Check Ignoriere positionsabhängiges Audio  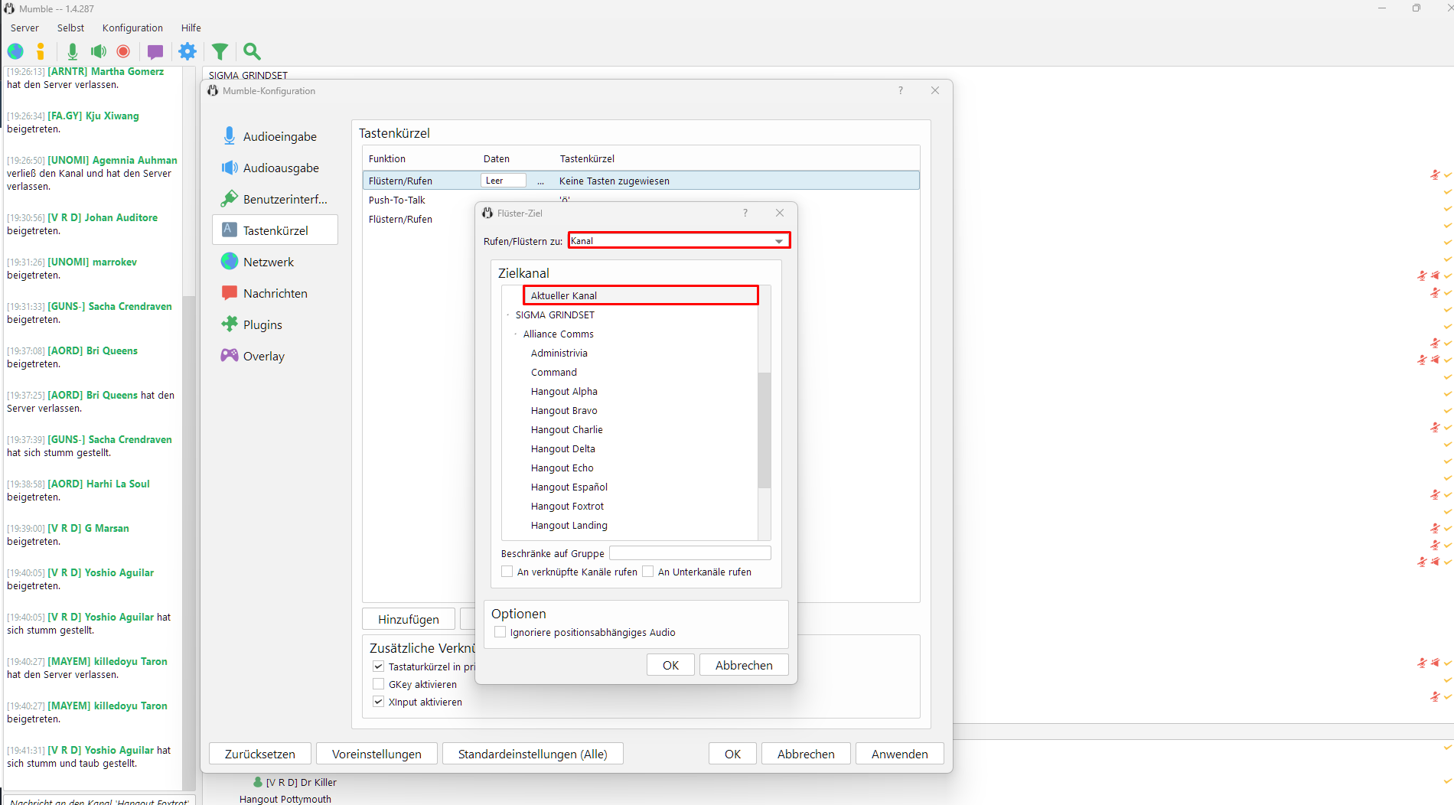click(500, 632)
